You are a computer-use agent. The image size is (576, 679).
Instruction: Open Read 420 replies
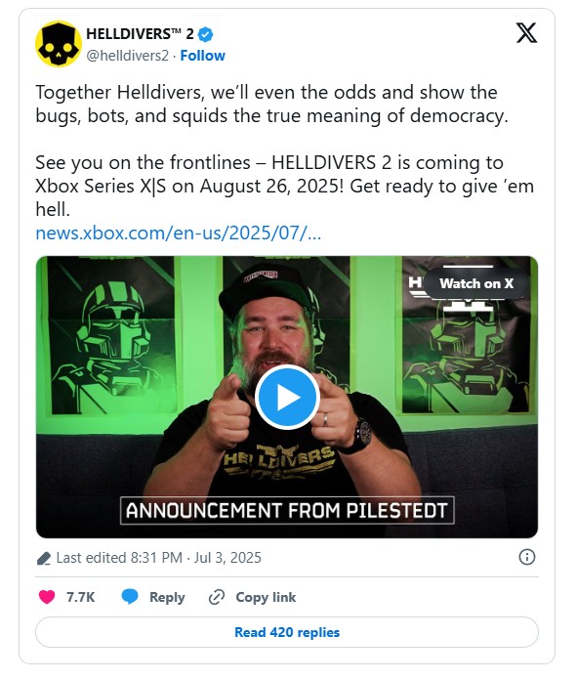pyautogui.click(x=287, y=632)
